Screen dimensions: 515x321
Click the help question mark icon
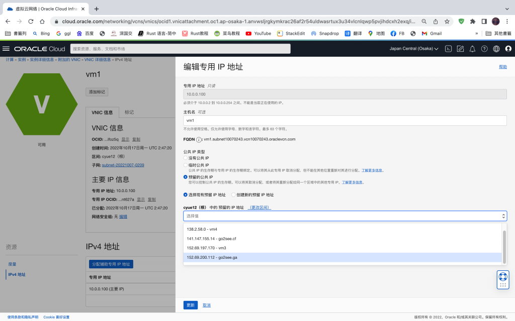point(484,49)
